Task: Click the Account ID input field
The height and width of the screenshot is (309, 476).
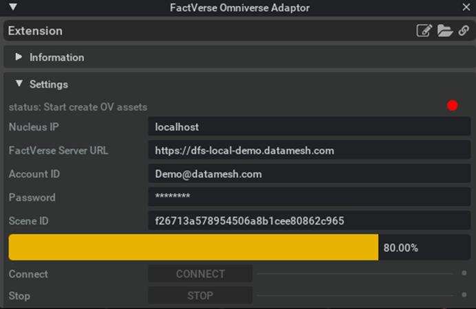Action: click(310, 174)
